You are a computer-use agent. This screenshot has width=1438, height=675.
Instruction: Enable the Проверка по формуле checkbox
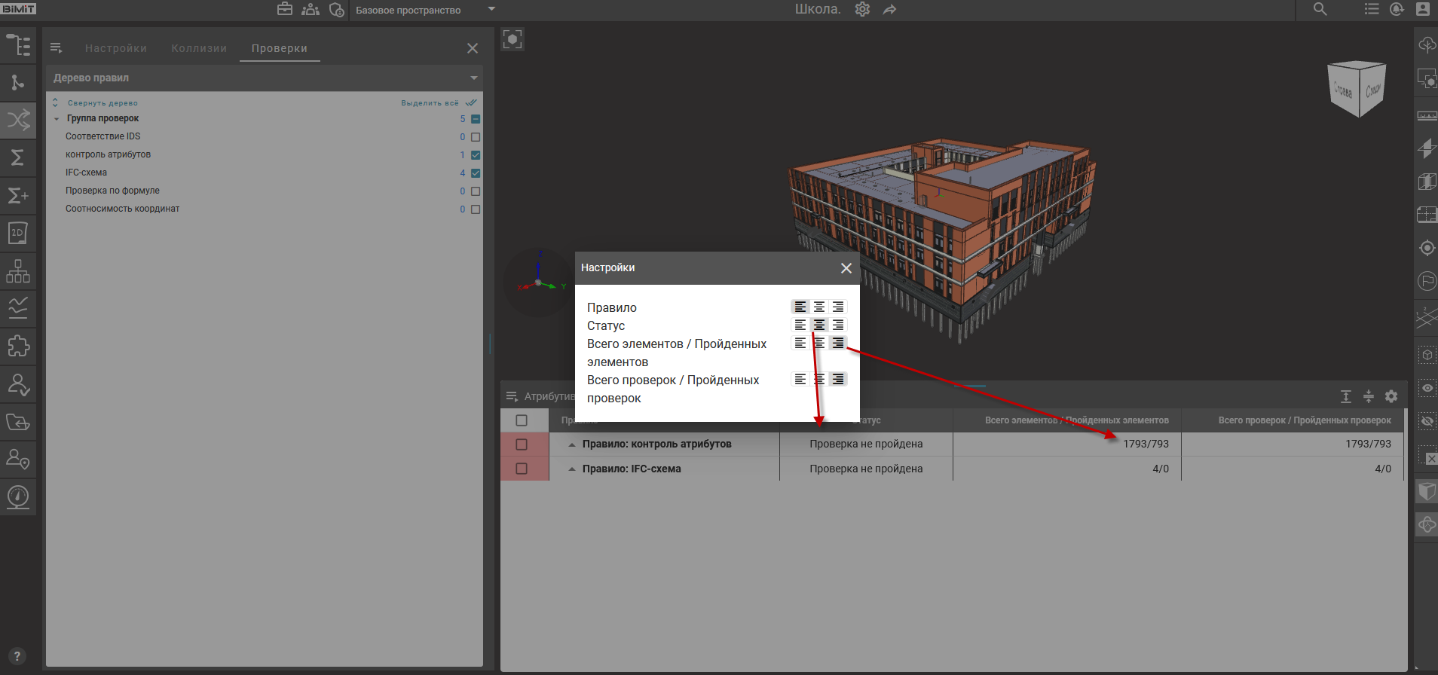pyautogui.click(x=476, y=191)
